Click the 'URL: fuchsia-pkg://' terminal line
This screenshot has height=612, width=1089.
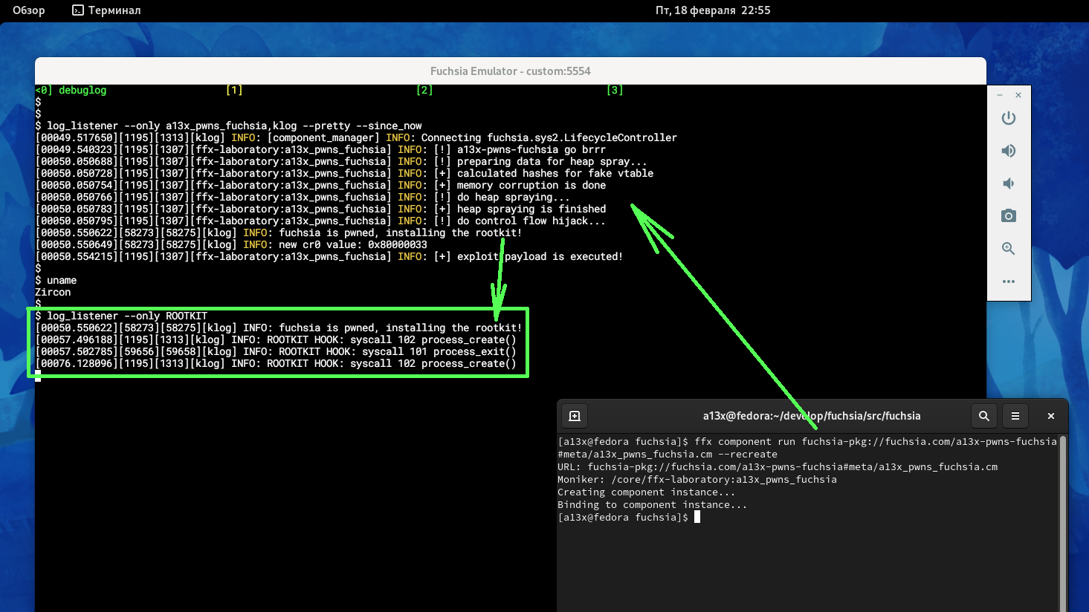pos(778,466)
